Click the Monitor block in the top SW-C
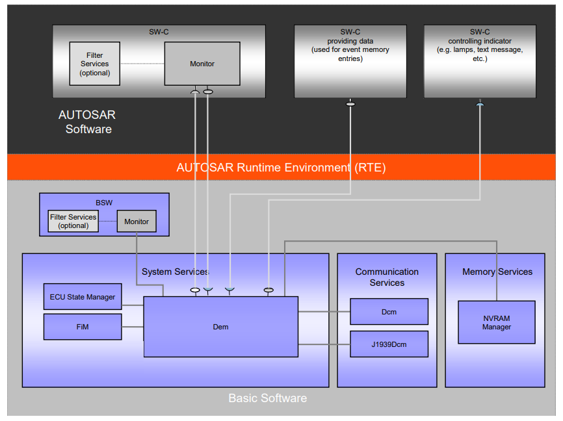Image resolution: width=563 pixels, height=421 pixels. click(x=202, y=63)
